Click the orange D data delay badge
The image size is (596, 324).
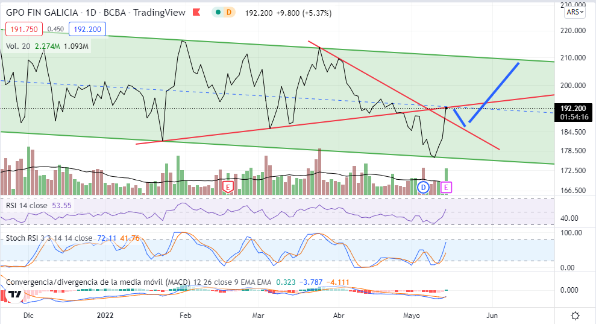[229, 13]
